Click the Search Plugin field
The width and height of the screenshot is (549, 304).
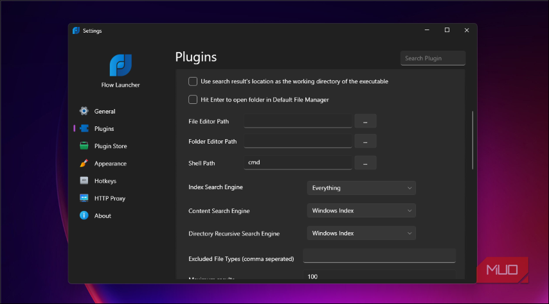click(433, 58)
